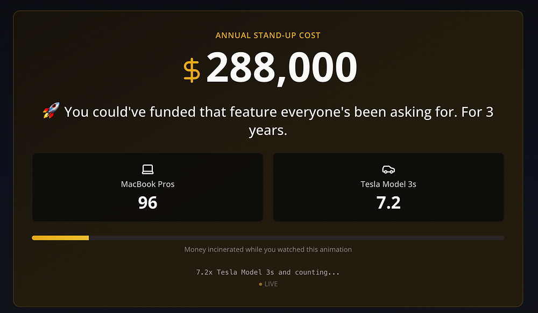Click the ANNUAL STAND-UP COST heading
Image resolution: width=538 pixels, height=313 pixels.
point(268,35)
